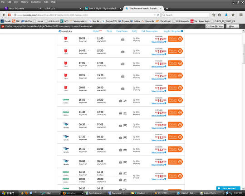
Task: Click the Search input field
Action: coord(186,15)
